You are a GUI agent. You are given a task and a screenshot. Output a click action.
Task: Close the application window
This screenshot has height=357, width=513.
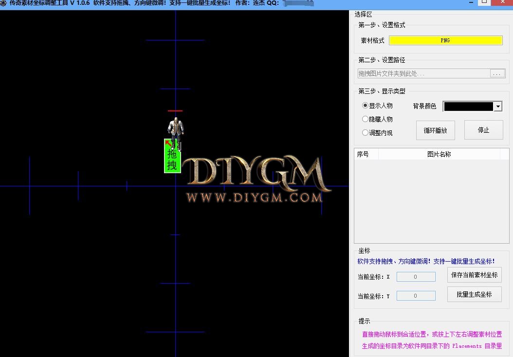[x=502, y=2]
